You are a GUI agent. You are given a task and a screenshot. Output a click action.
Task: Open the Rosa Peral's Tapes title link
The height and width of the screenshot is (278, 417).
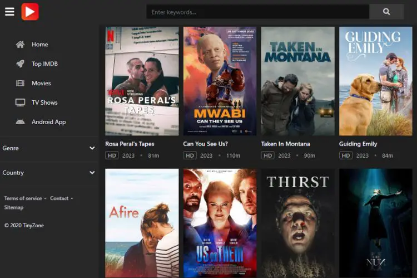click(130, 144)
